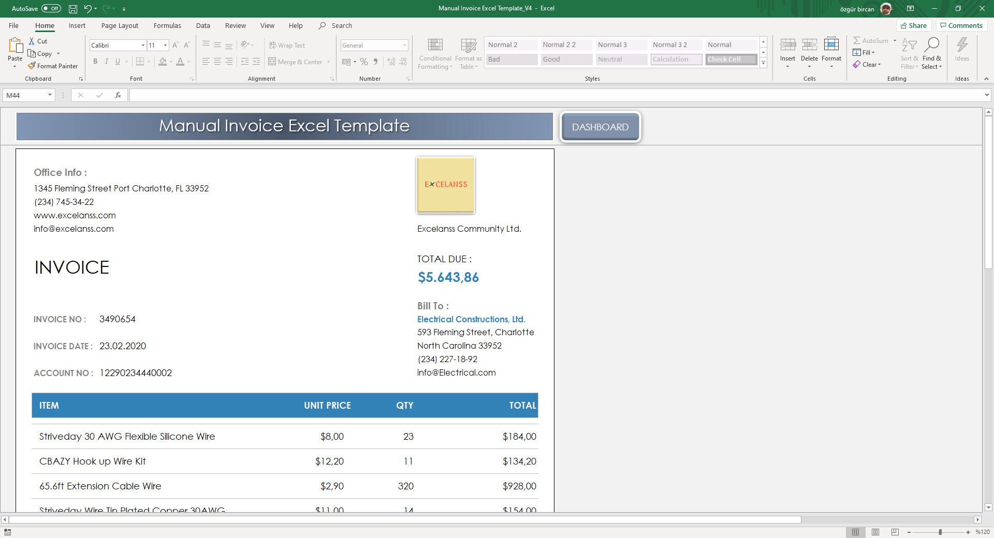The width and height of the screenshot is (994, 538).
Task: Open the File menu
Action: coord(13,25)
